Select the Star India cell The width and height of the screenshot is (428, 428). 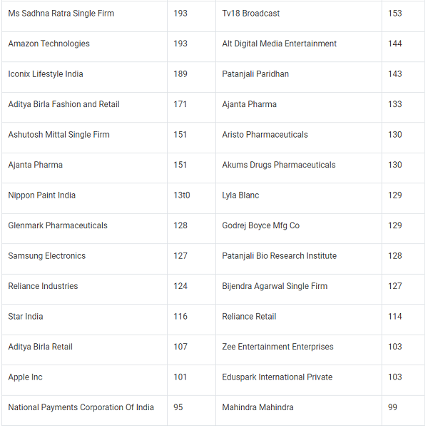tap(26, 317)
